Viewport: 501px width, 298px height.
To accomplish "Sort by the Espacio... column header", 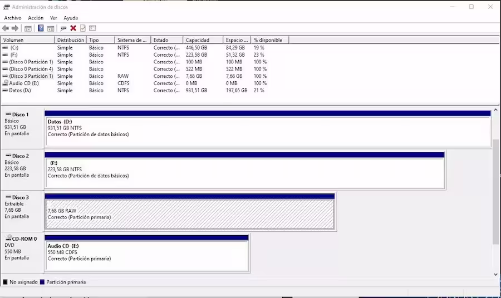I will (237, 40).
